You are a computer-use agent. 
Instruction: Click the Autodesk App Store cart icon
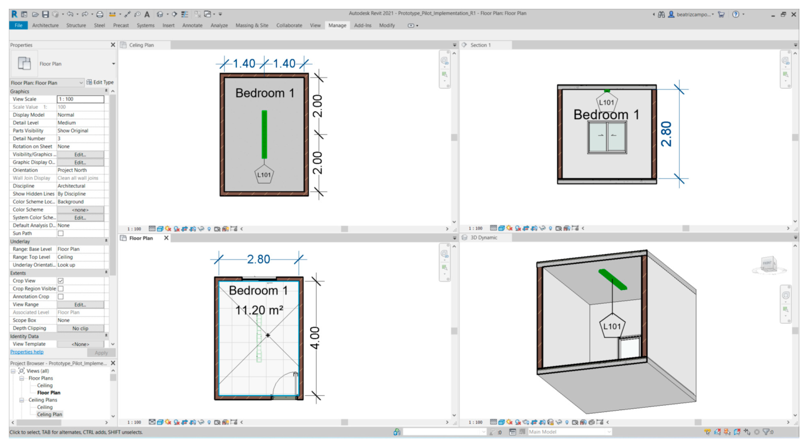click(721, 15)
